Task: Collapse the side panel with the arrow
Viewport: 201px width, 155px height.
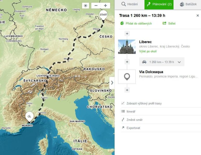Action: tap(112, 83)
